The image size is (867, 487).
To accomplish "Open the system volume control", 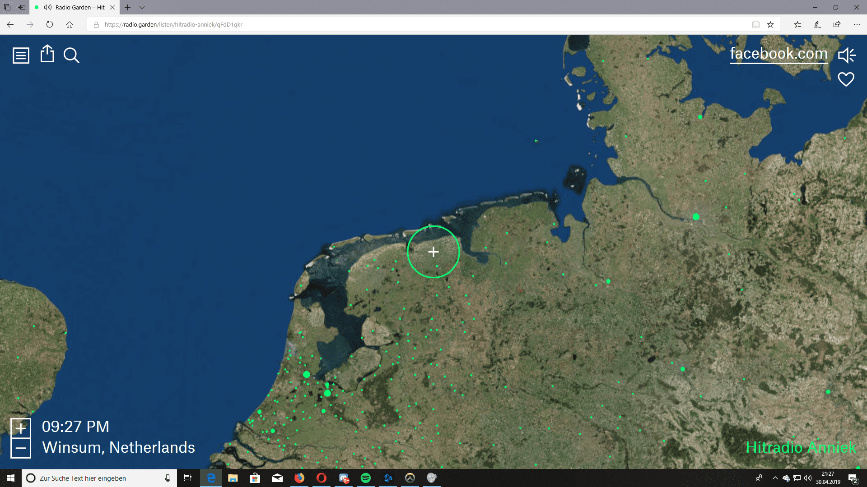I will click(808, 478).
